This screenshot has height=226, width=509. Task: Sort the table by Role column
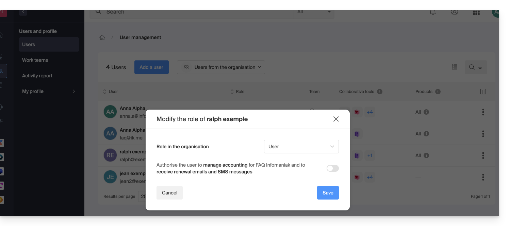pyautogui.click(x=237, y=92)
